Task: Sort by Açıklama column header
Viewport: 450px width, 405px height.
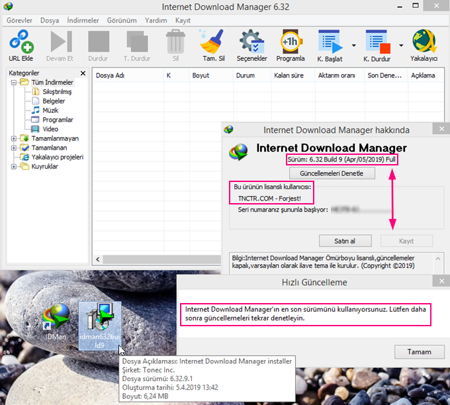Action: pos(426,75)
